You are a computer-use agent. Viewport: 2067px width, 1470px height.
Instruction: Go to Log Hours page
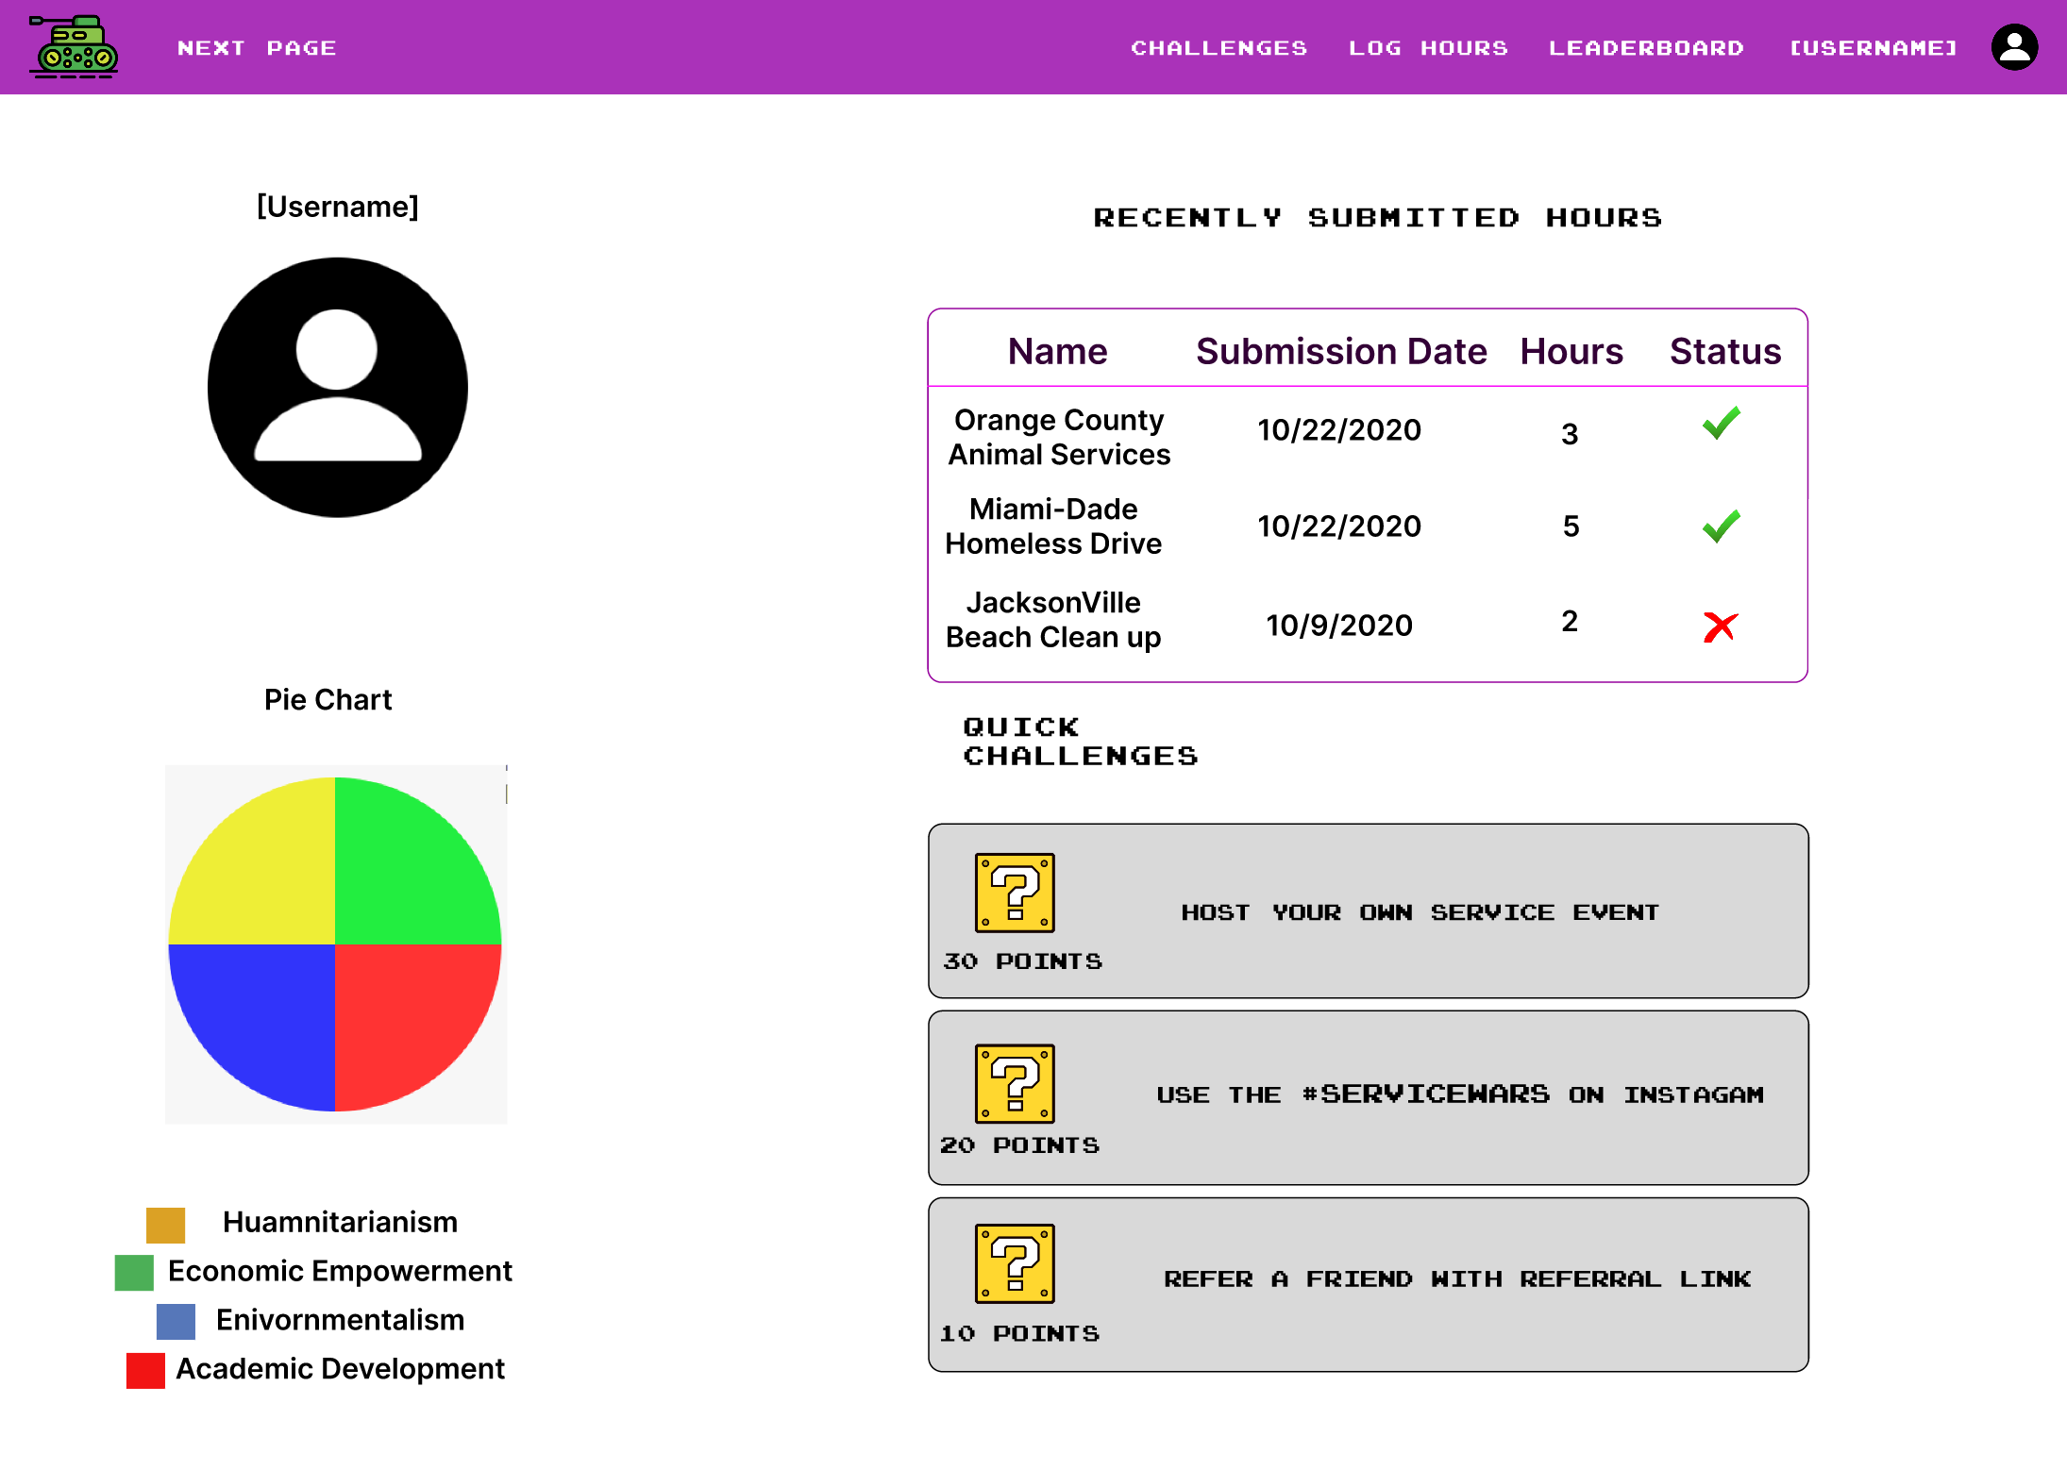coord(1428,48)
